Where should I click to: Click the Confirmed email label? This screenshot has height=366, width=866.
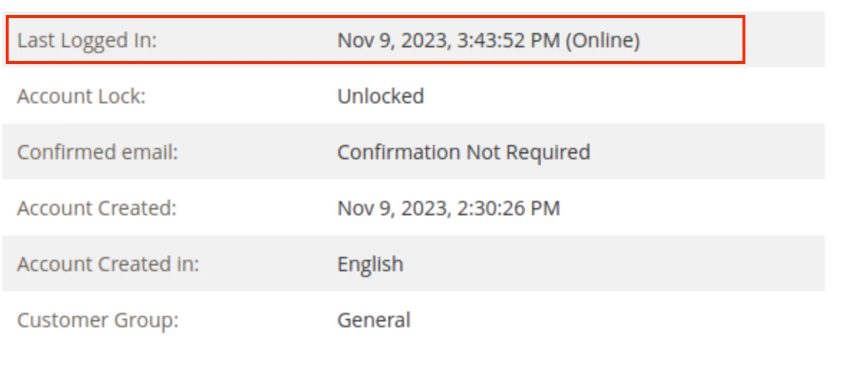[98, 152]
